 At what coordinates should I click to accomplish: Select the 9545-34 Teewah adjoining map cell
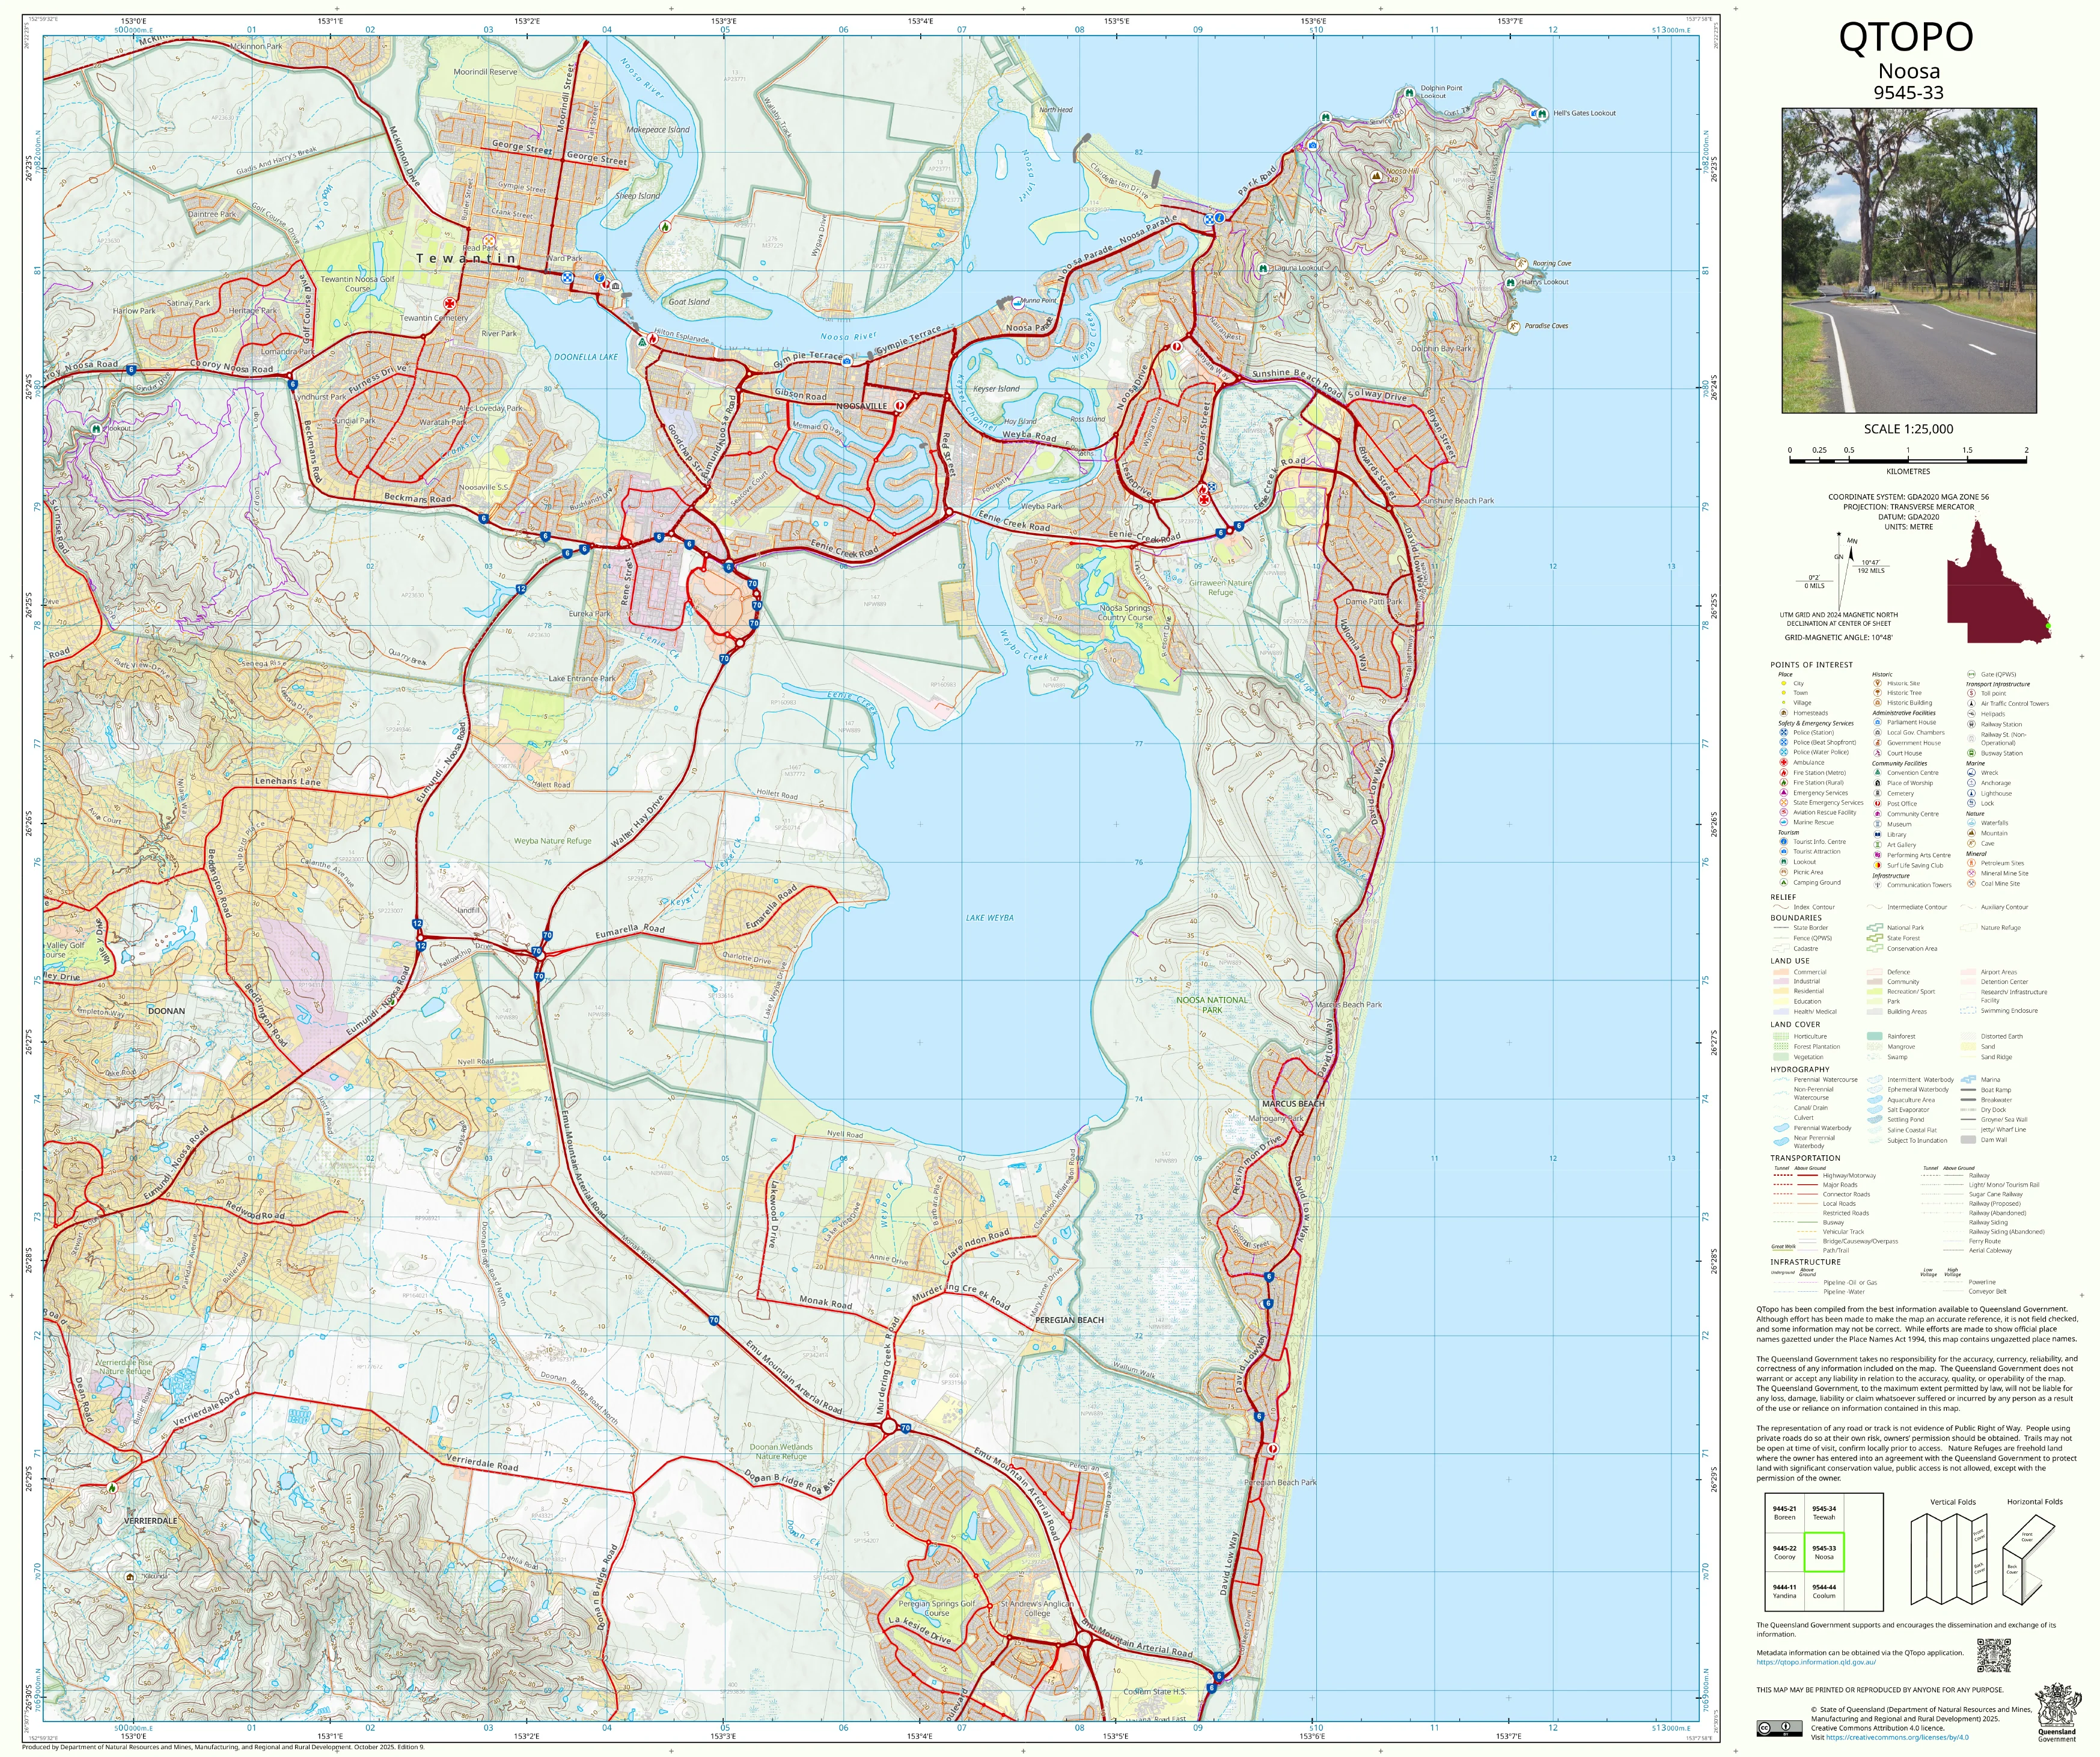[x=1824, y=1513]
